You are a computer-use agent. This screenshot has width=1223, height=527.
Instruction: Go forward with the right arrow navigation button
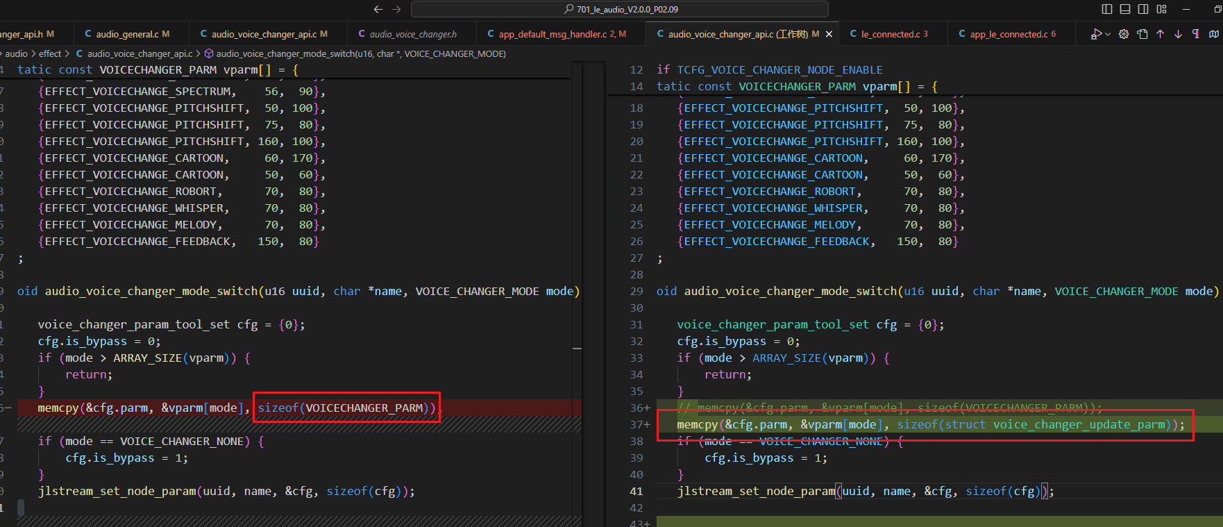396,9
